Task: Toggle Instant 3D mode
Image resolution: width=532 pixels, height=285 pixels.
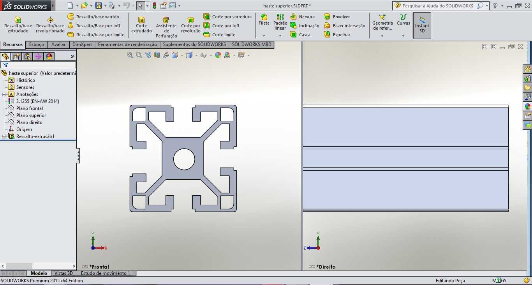Action: (x=422, y=25)
